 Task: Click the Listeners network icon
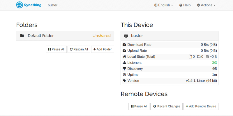click(125, 63)
